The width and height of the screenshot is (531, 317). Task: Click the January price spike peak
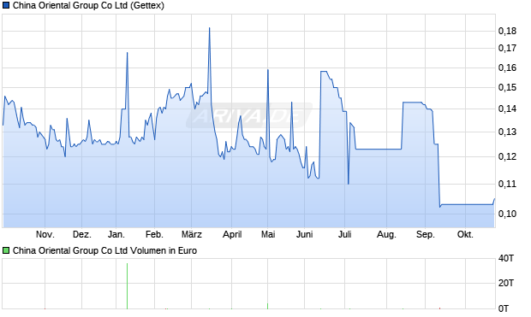click(x=127, y=53)
